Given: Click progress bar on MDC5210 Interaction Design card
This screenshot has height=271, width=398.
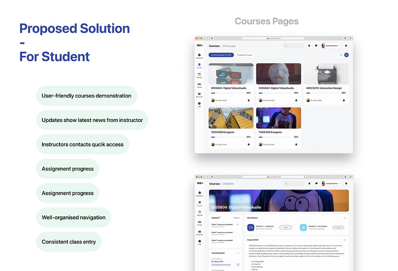Looking at the screenshot, I should point(323,93).
